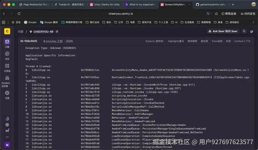
Task: Copy the CHEERYOU-4B short ID icon
Action: (57, 32)
